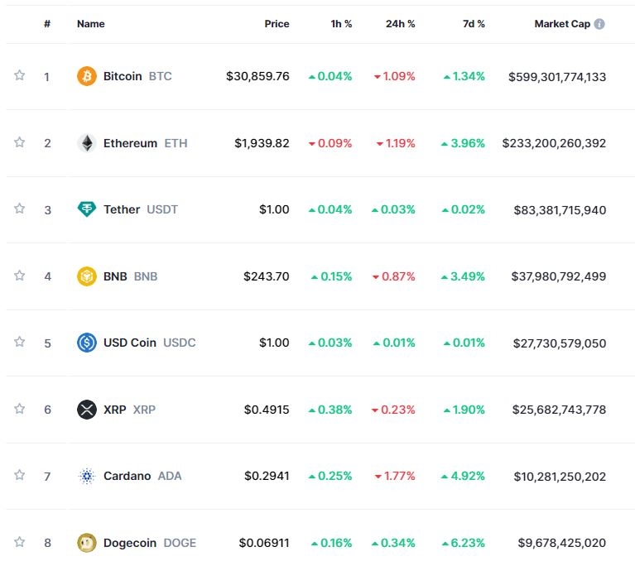Click the Cardano logo icon
Screen dimensions: 635x566
pyautogui.click(x=87, y=476)
